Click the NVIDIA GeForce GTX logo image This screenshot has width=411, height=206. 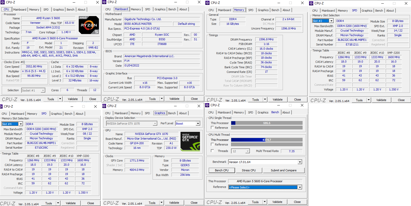[190, 141]
